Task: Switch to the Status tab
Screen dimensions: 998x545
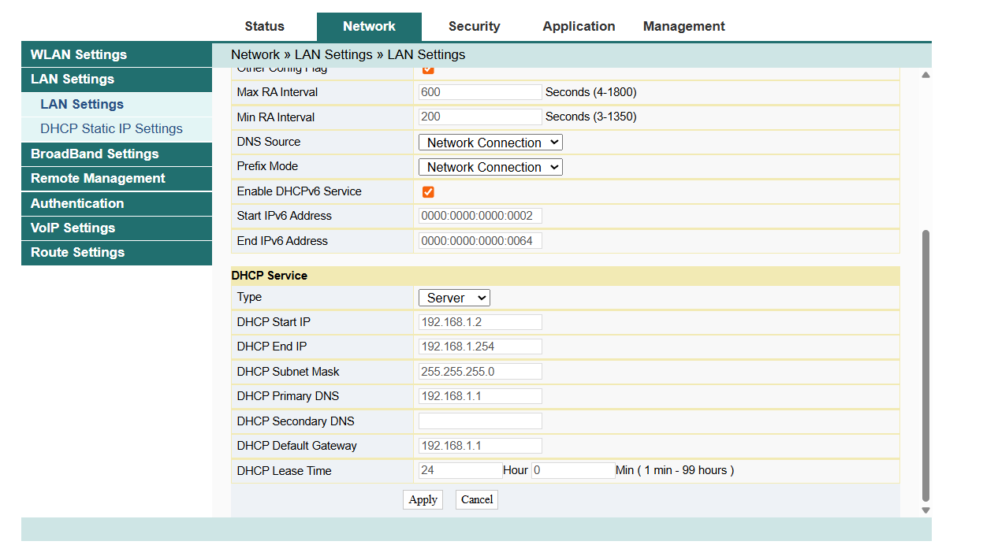Action: pyautogui.click(x=264, y=27)
